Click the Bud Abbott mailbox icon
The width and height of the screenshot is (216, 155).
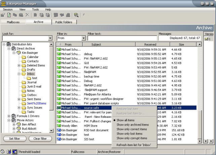19,129
